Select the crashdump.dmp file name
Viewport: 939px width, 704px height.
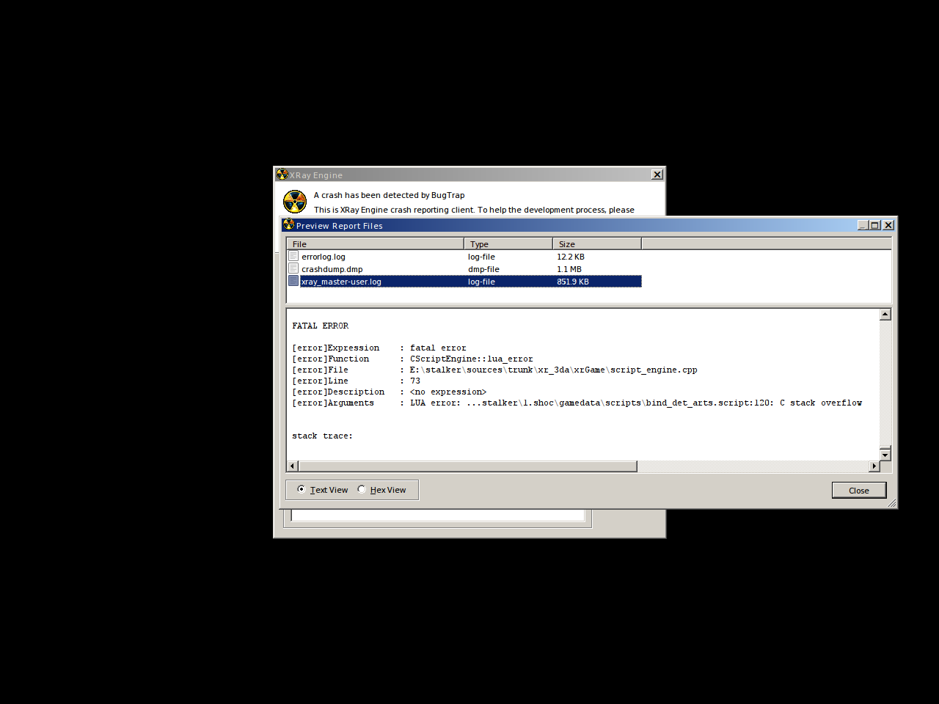coord(332,269)
